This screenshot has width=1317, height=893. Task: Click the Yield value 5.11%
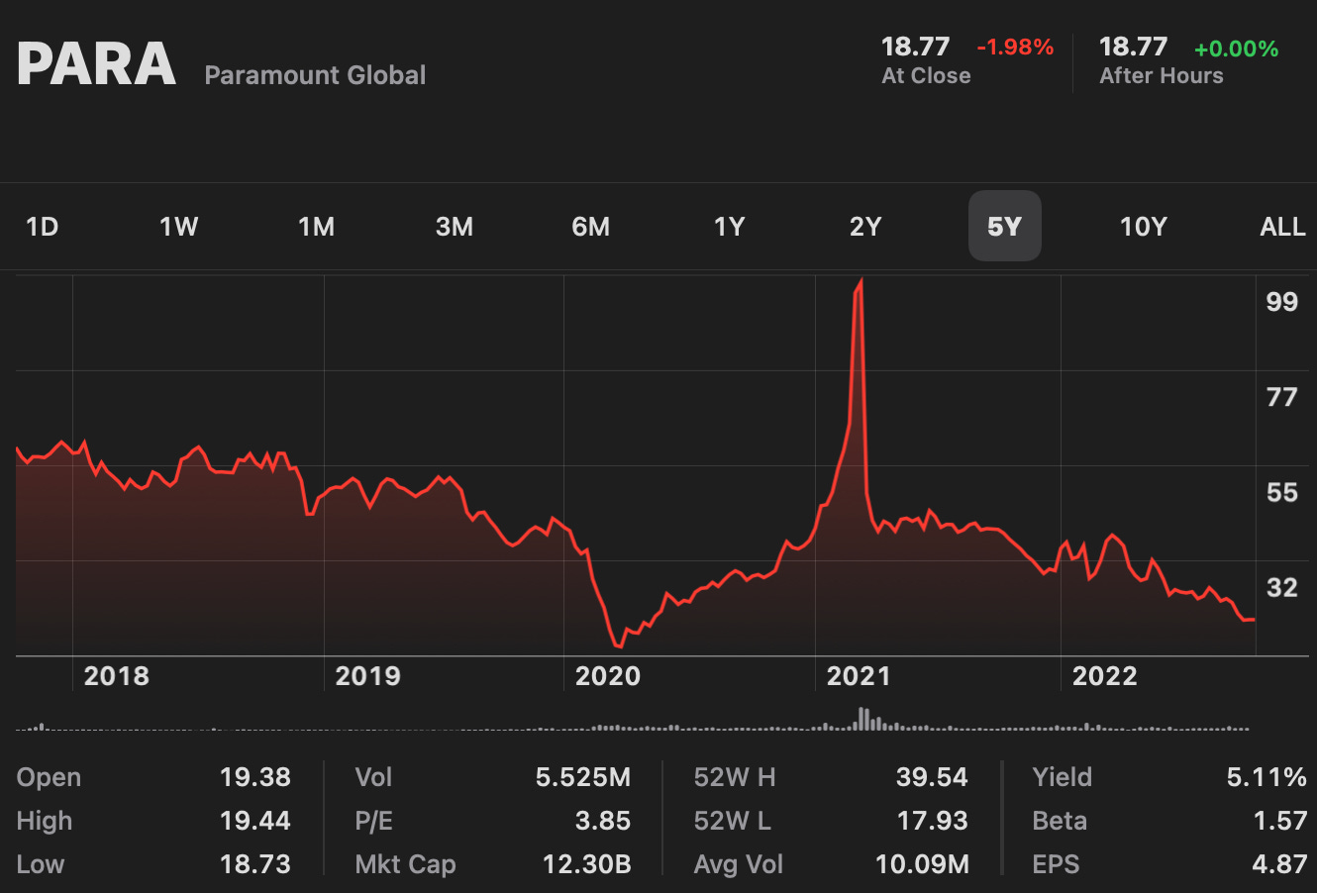[1266, 777]
